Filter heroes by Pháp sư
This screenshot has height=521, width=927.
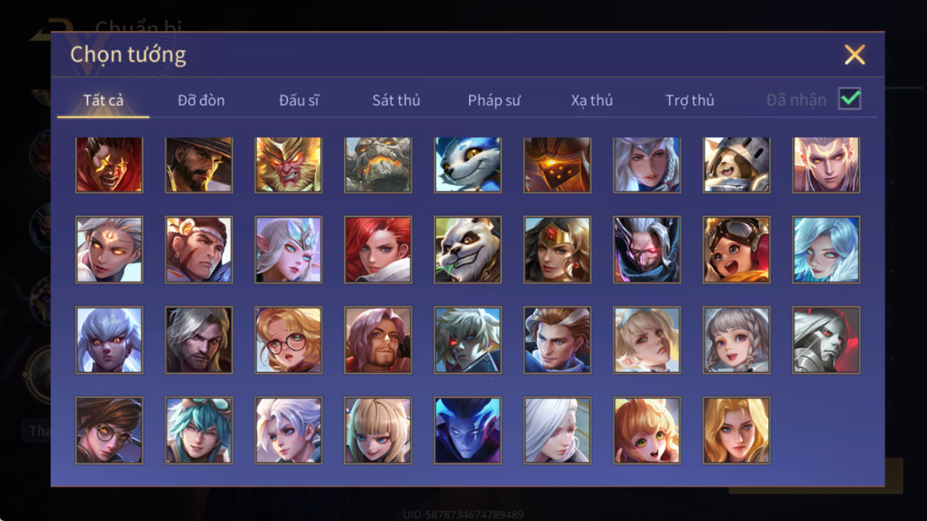[x=494, y=100]
